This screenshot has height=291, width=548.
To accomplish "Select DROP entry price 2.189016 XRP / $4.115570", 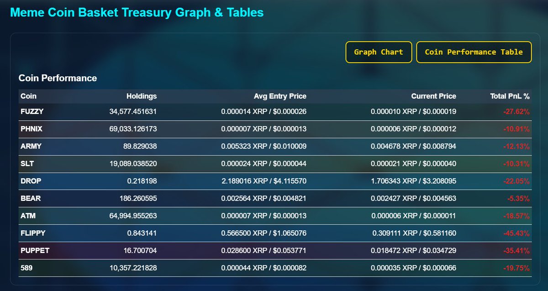I will tap(264, 181).
